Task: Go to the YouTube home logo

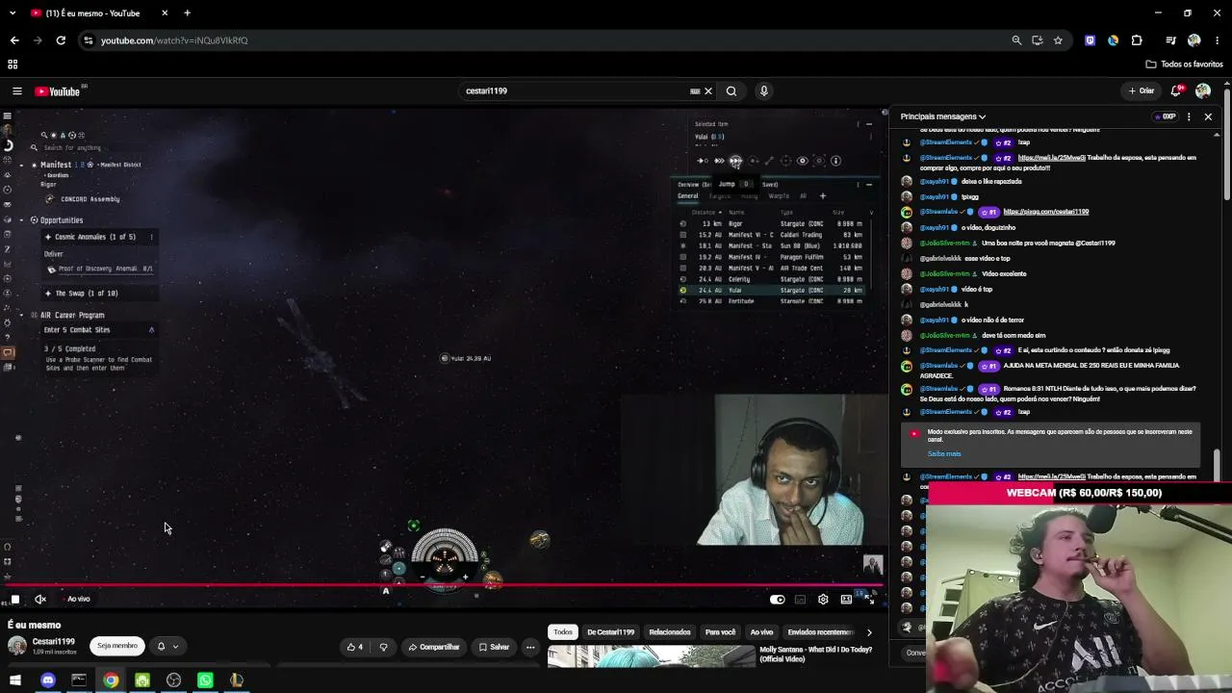Action: [x=58, y=91]
